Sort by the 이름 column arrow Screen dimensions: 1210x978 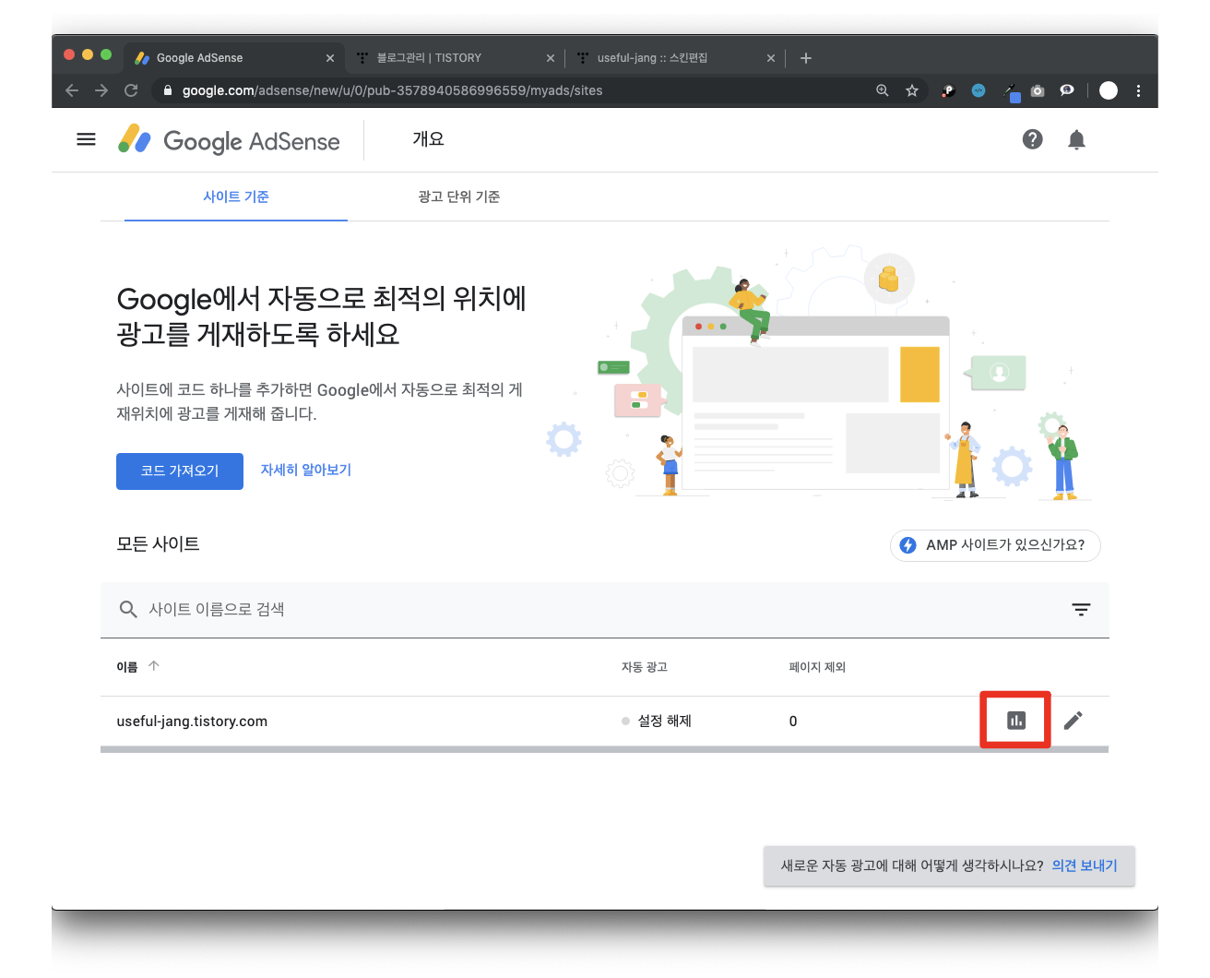pyautogui.click(x=154, y=666)
